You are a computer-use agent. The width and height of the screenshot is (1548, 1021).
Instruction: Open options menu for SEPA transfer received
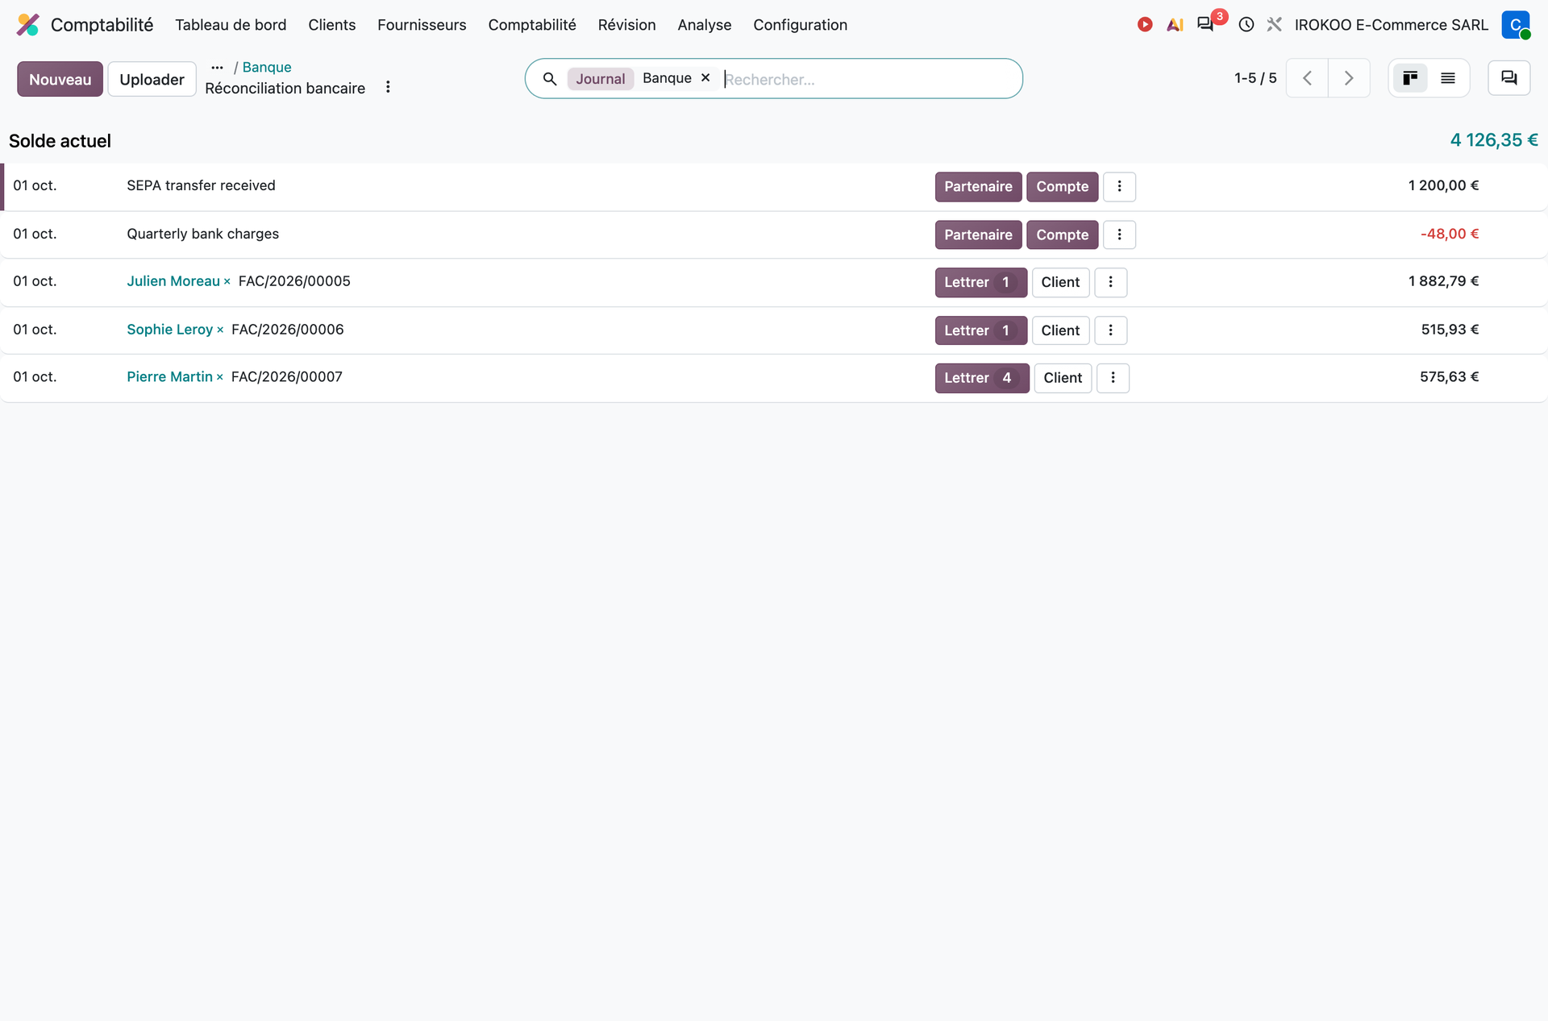[1119, 186]
